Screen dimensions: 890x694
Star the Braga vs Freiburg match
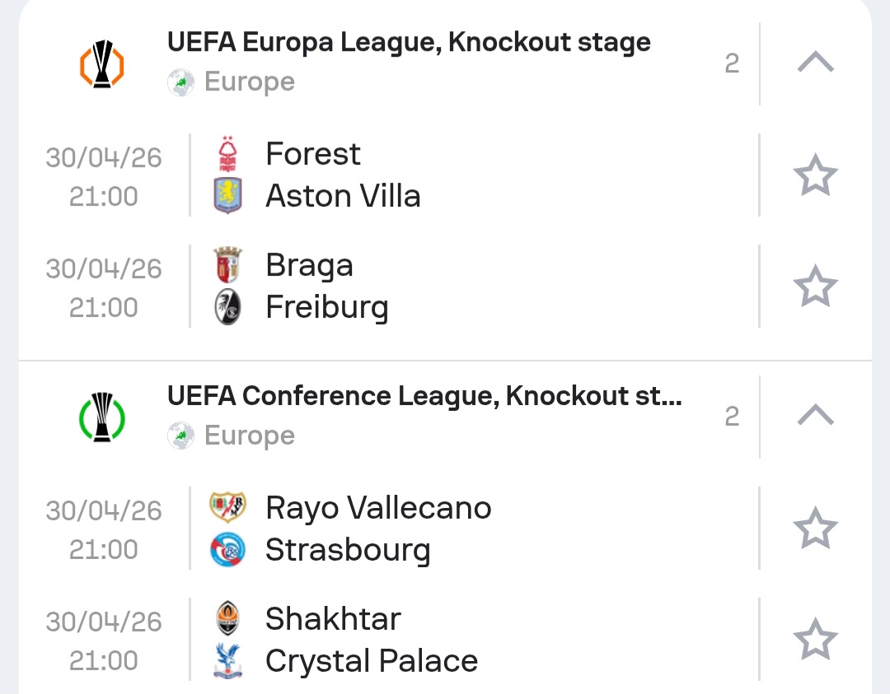815,286
